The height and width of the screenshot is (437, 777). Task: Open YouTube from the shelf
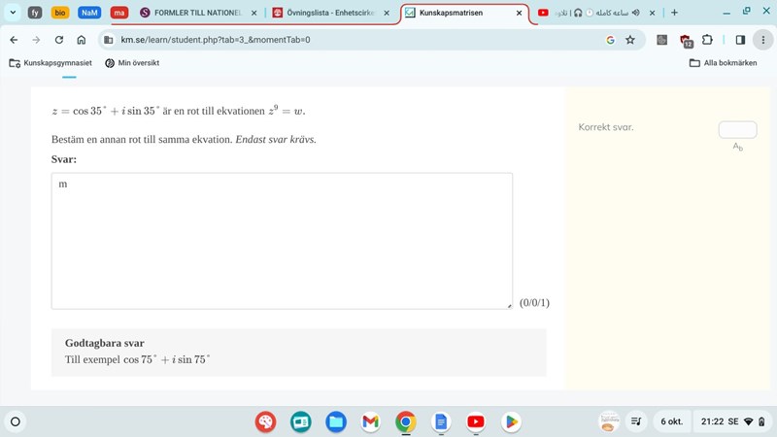pyautogui.click(x=475, y=421)
